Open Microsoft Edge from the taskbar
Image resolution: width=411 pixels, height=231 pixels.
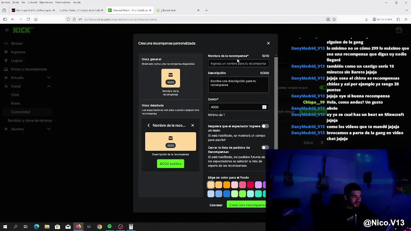pos(37,227)
